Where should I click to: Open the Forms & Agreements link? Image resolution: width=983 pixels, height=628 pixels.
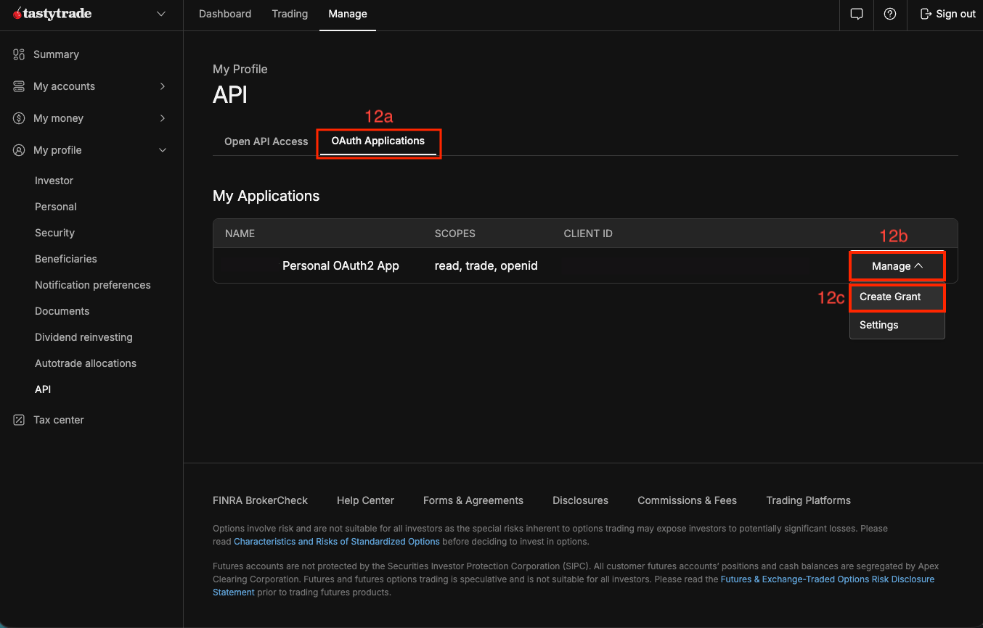coord(473,500)
